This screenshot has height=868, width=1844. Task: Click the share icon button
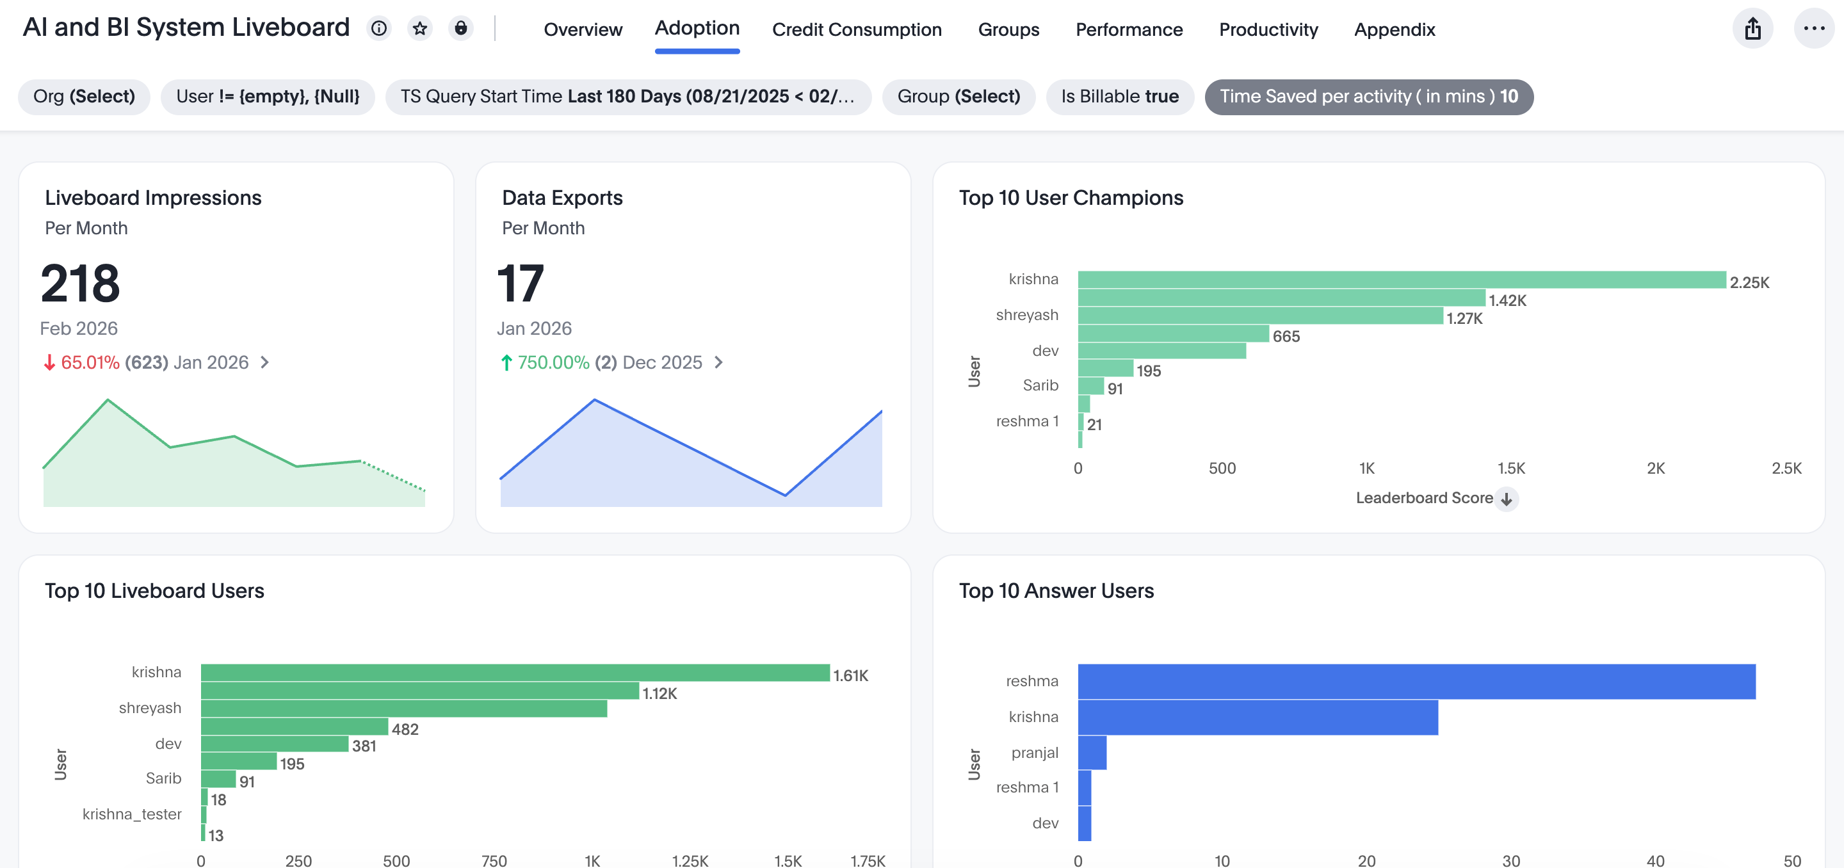1752,29
